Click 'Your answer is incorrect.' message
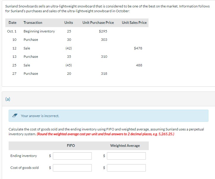The image size is (215, 179). coord(40,116)
